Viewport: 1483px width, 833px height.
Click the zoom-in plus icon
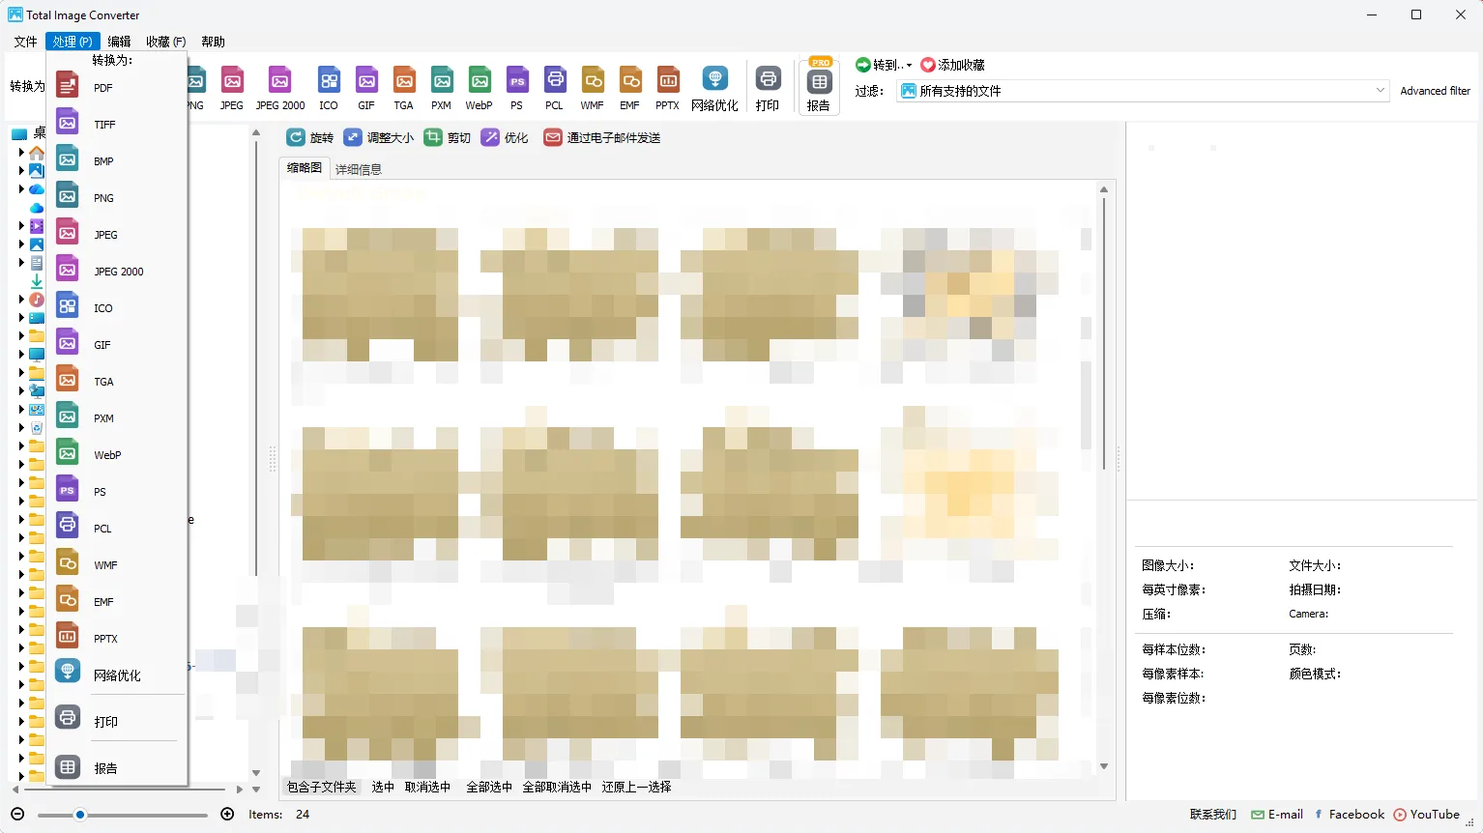click(x=227, y=815)
